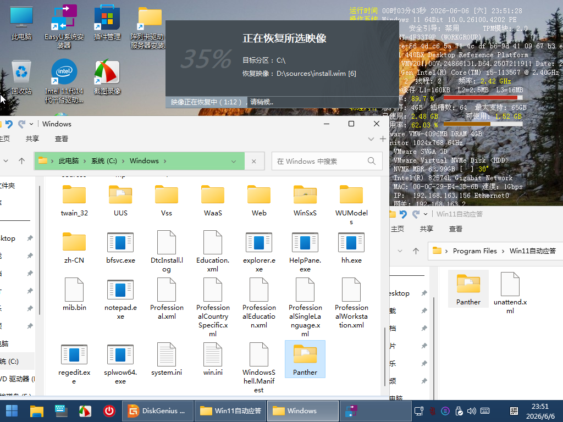563x422 pixels.
Task: Switch to DiskGenius taskbar button
Action: pos(158,411)
